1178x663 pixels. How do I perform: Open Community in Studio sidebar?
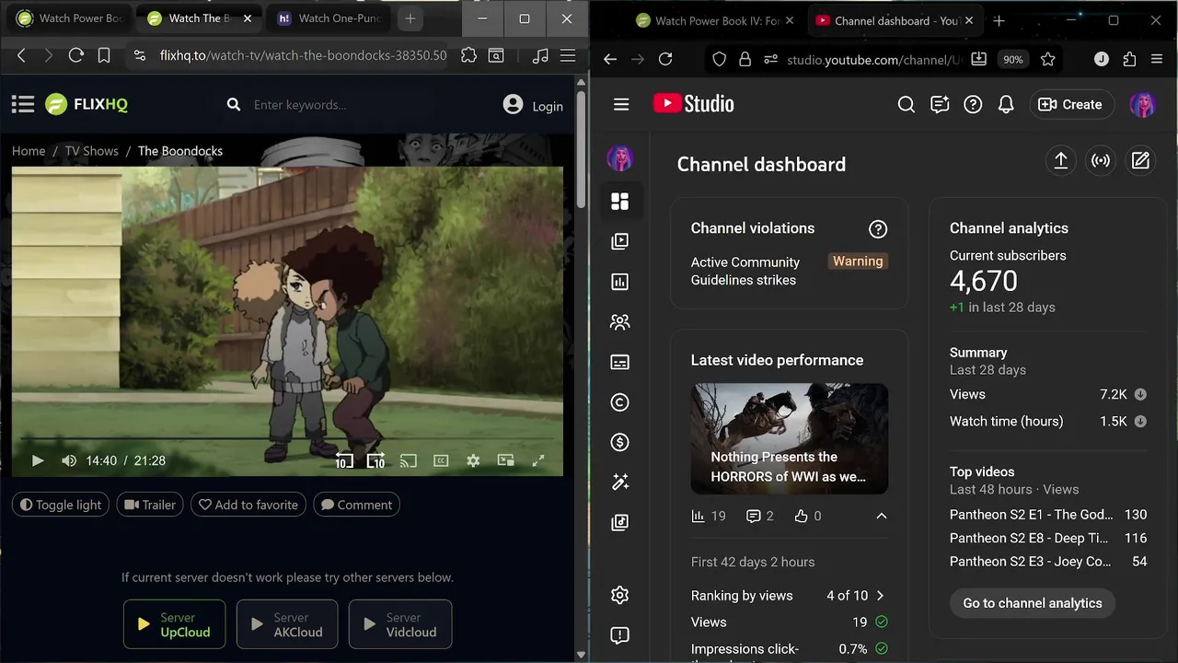pos(620,322)
